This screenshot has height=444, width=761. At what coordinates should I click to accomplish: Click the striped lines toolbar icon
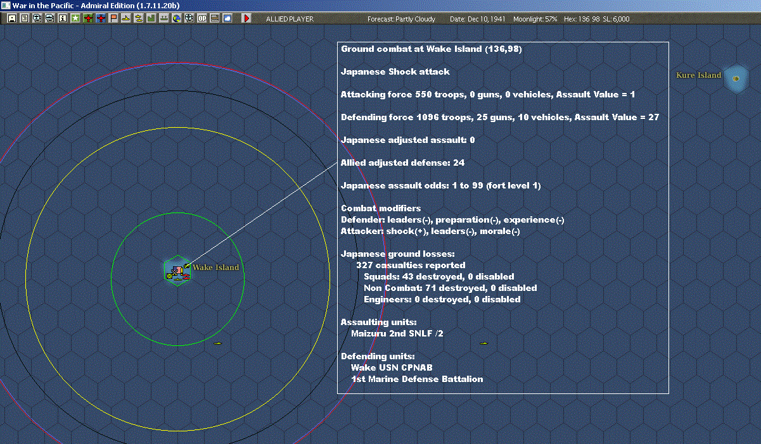point(215,18)
